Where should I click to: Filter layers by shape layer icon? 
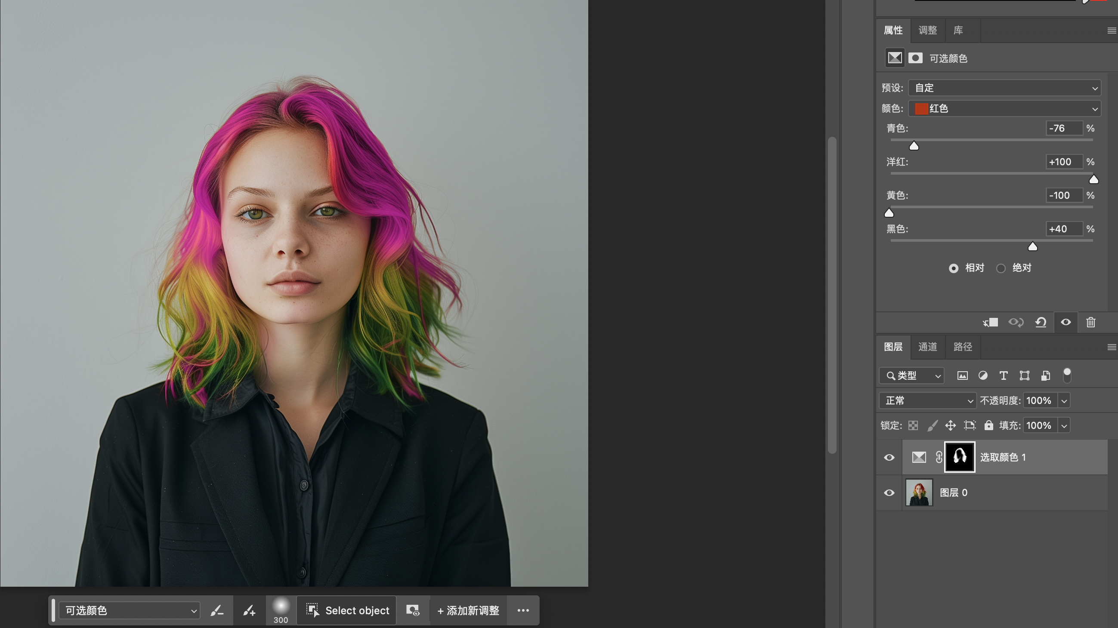coord(1024,376)
